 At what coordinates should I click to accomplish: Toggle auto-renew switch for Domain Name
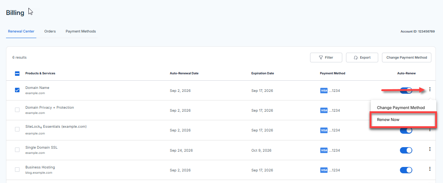point(406,90)
